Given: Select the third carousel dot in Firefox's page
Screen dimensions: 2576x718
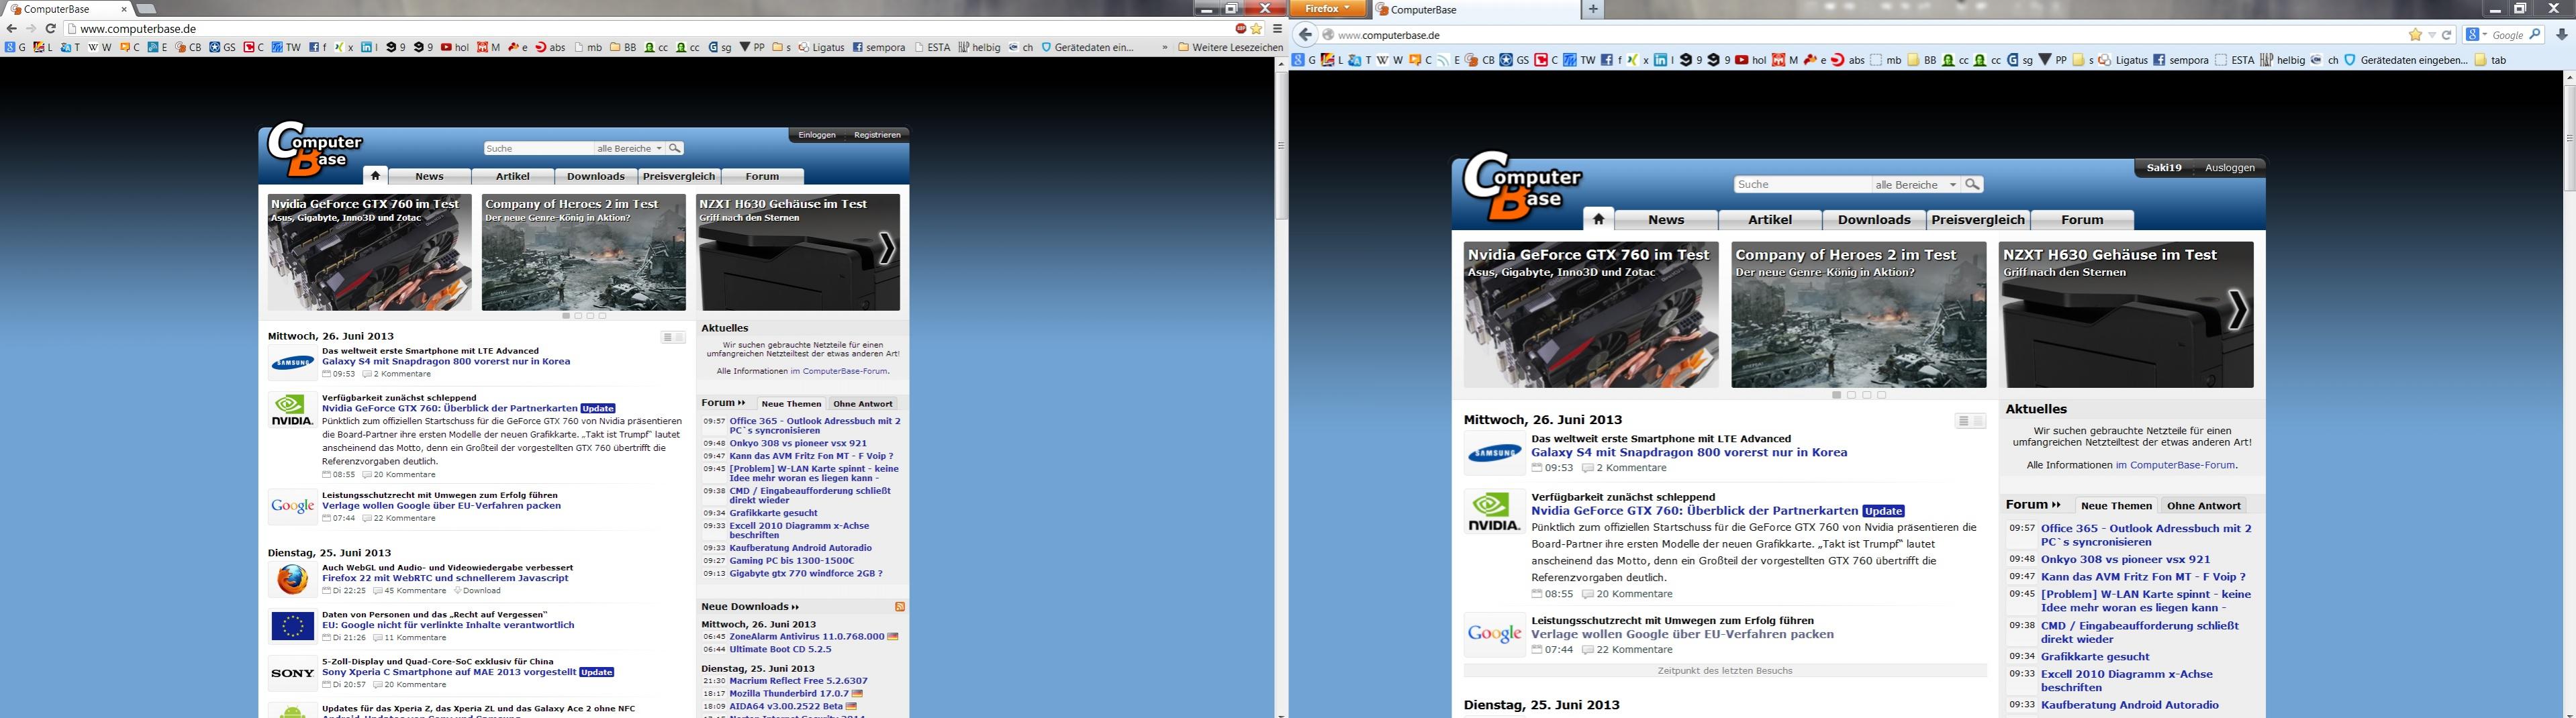Looking at the screenshot, I should pyautogui.click(x=1867, y=395).
